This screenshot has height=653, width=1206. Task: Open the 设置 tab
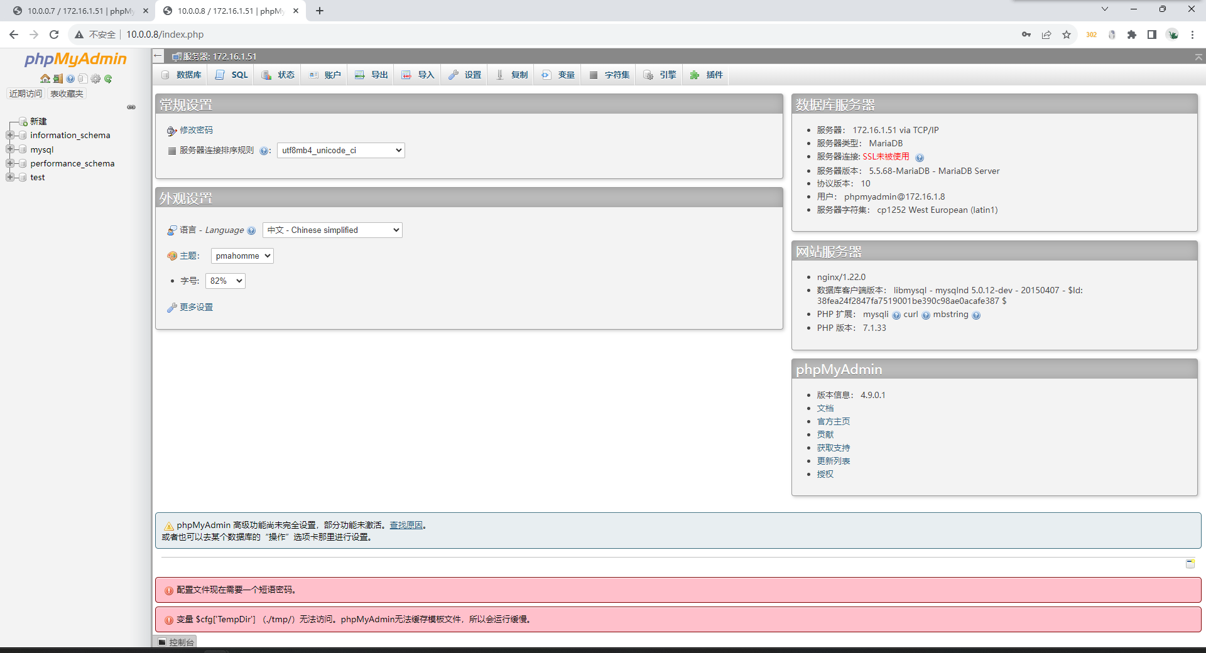point(465,75)
